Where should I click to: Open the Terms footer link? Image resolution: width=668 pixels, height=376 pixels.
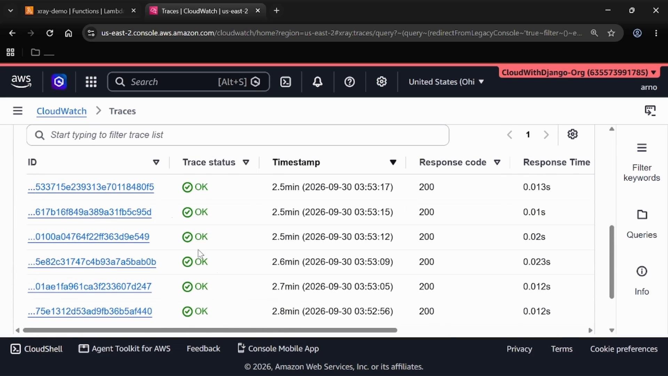(x=562, y=349)
